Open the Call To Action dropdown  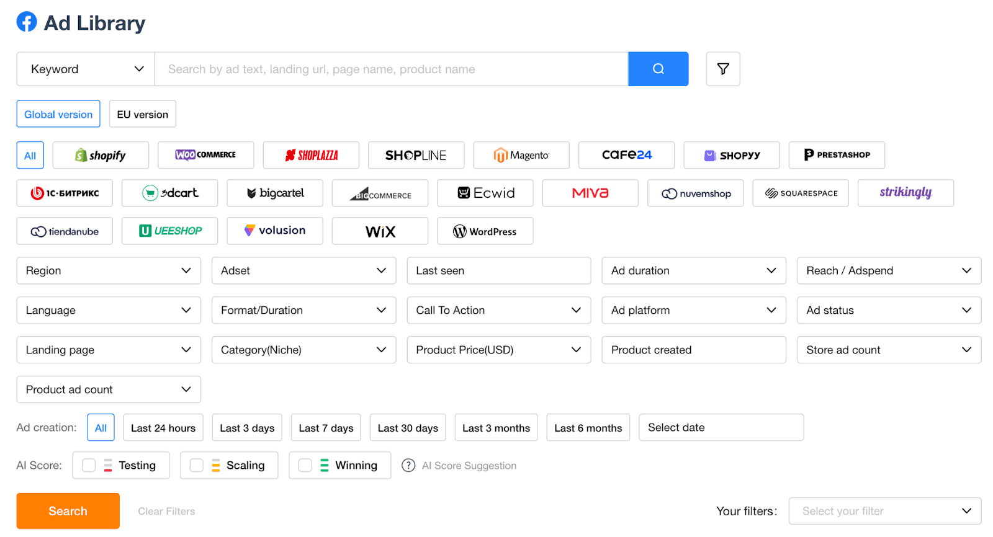499,310
